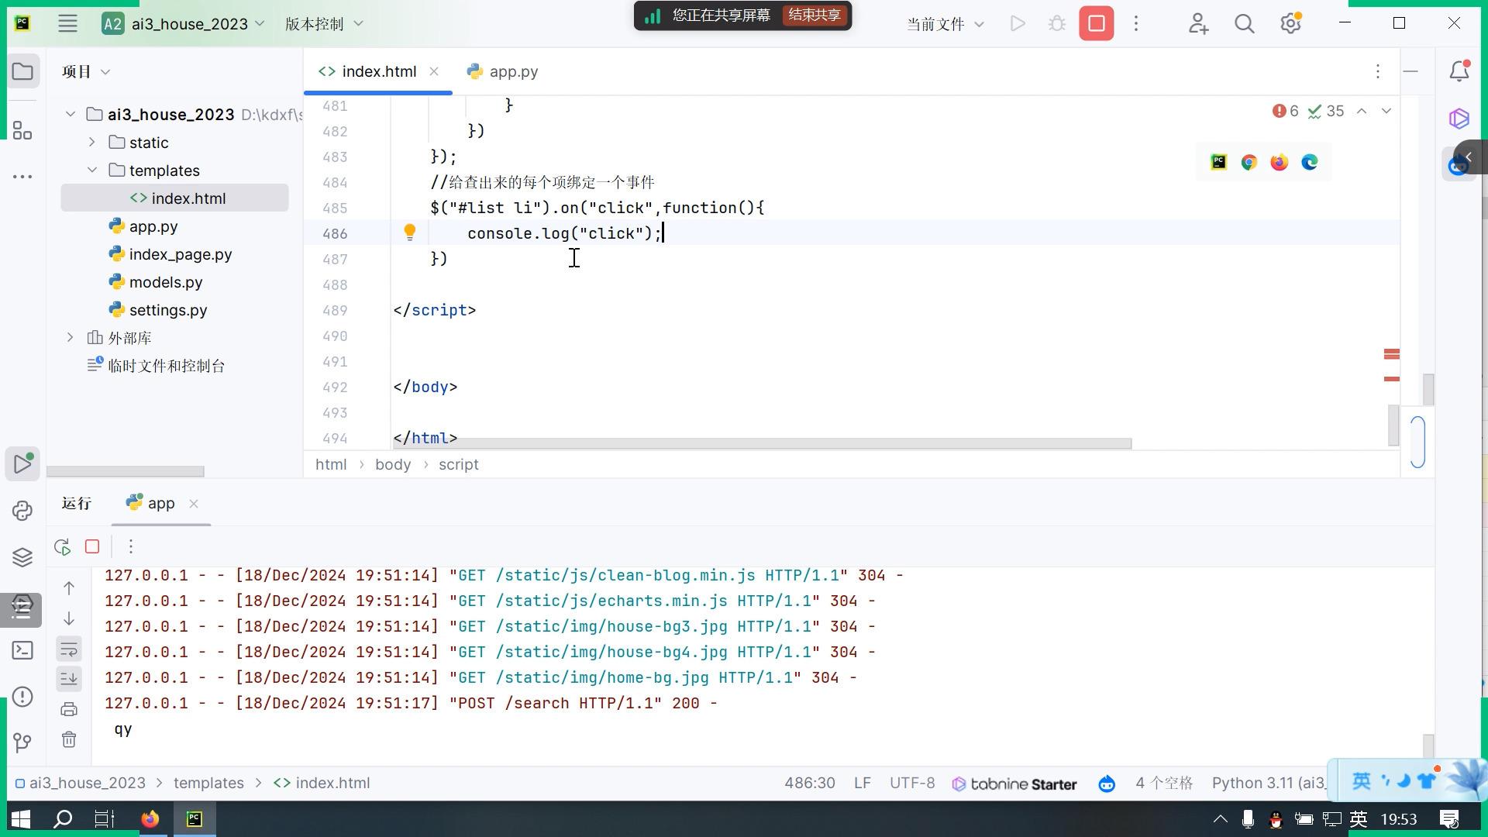
Task: Open the Python Packages layers icon
Action: (22, 557)
